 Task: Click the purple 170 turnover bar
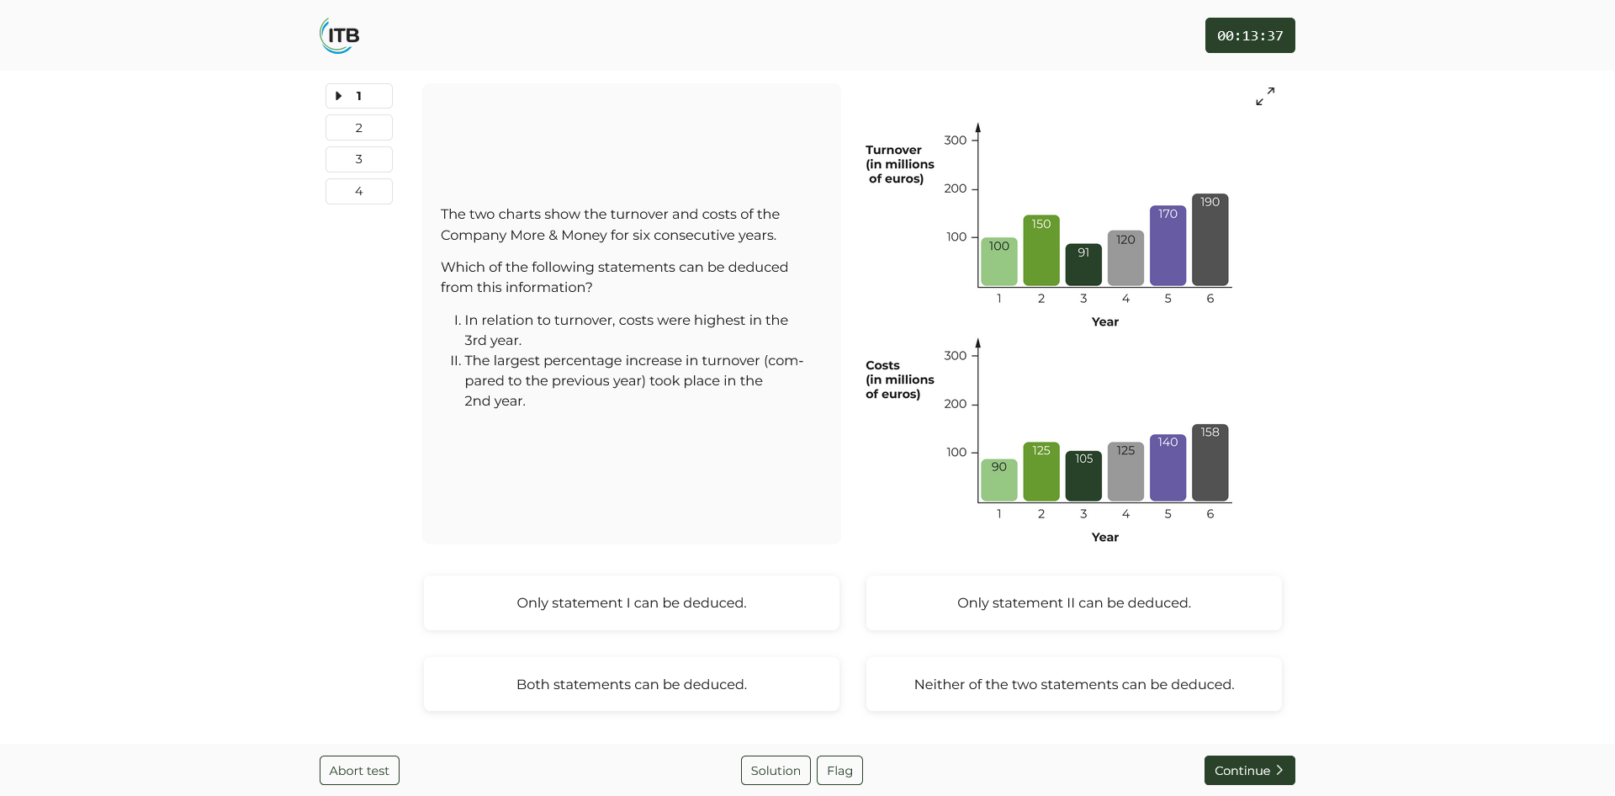[1168, 246]
